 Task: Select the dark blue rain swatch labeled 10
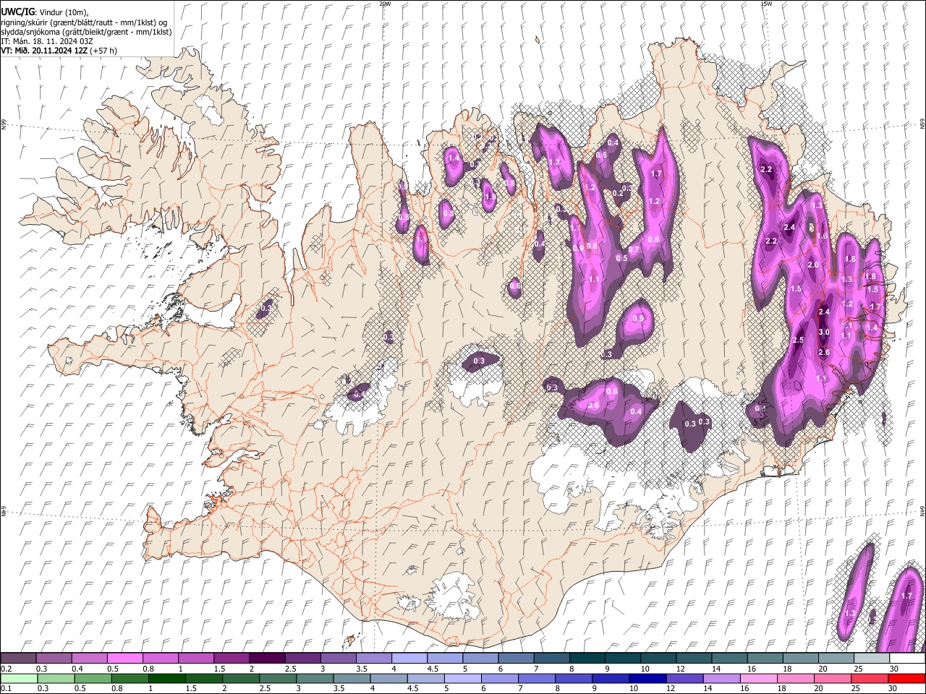pos(647,678)
